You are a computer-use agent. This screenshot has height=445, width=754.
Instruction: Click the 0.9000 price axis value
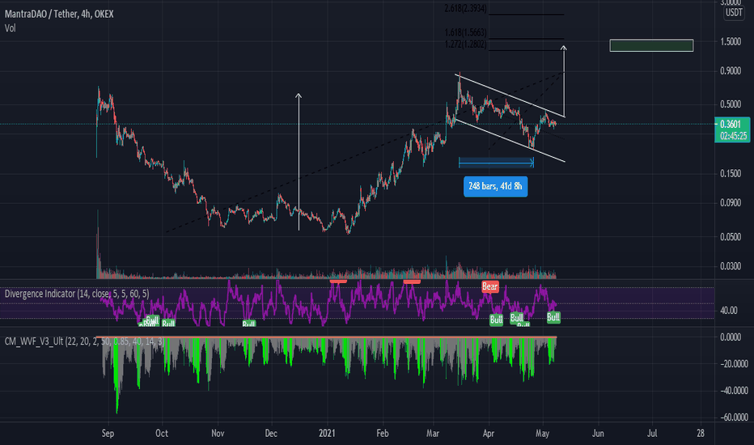731,71
